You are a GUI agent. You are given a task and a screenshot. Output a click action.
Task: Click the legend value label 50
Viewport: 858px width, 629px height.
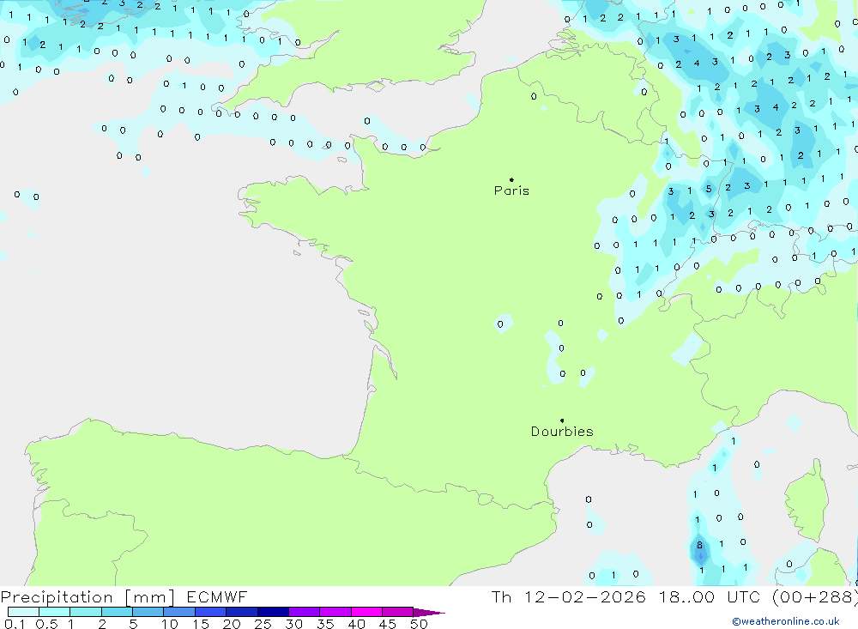[x=419, y=624]
